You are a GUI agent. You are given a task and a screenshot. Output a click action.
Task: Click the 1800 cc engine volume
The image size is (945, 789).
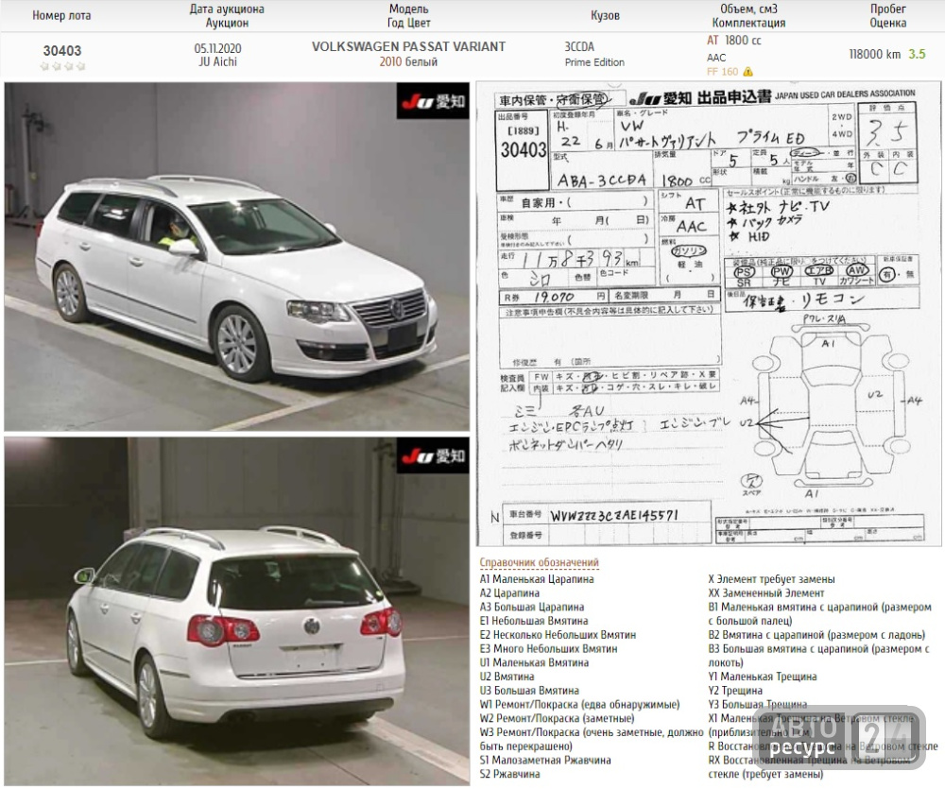click(743, 40)
